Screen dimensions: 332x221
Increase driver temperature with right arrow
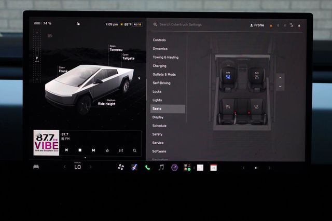[91, 167]
